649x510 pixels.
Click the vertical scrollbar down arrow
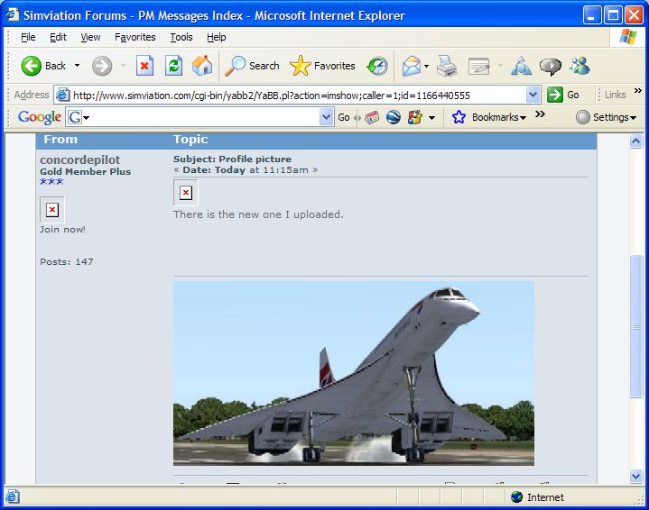(x=635, y=476)
